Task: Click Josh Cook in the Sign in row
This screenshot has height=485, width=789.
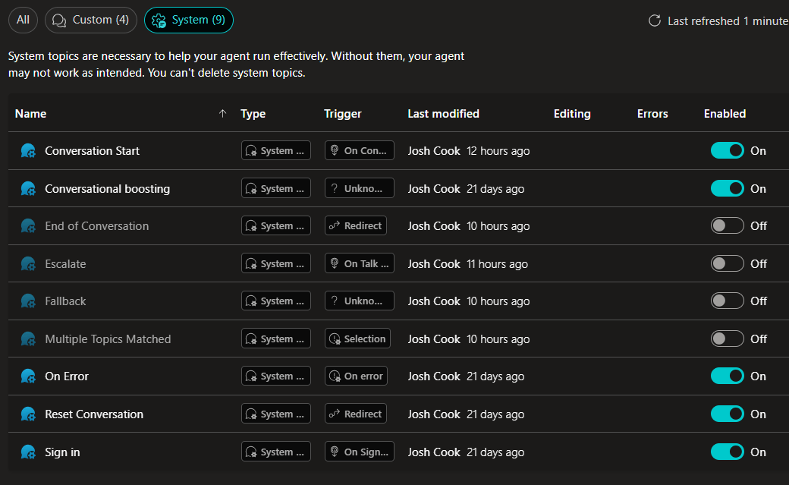Action: tap(434, 452)
